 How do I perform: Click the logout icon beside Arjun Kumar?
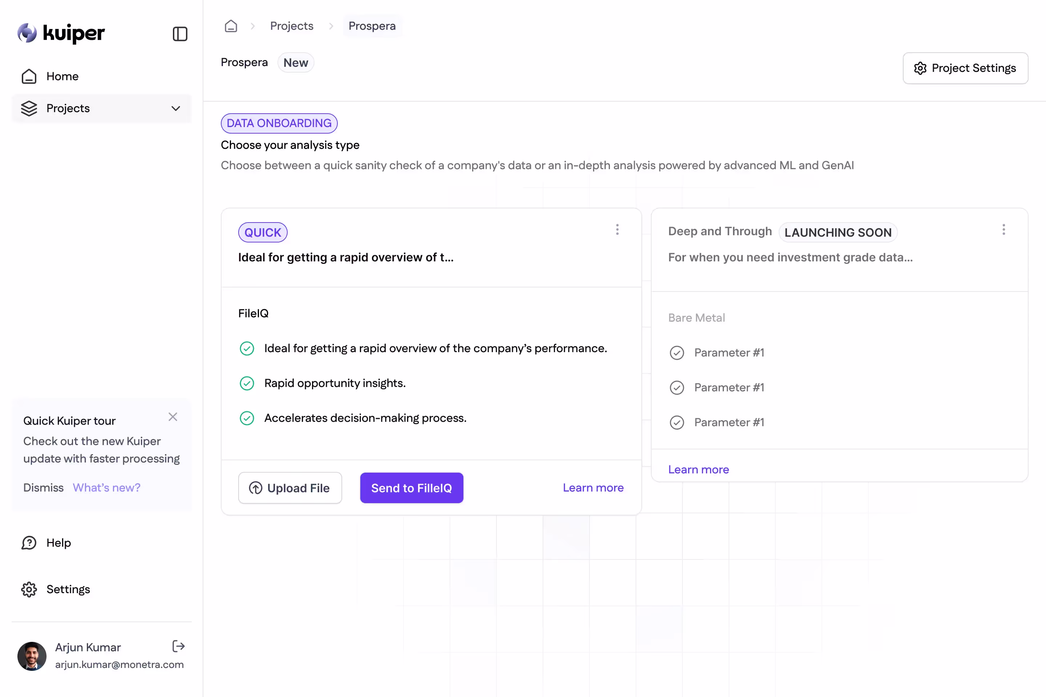pos(178,646)
